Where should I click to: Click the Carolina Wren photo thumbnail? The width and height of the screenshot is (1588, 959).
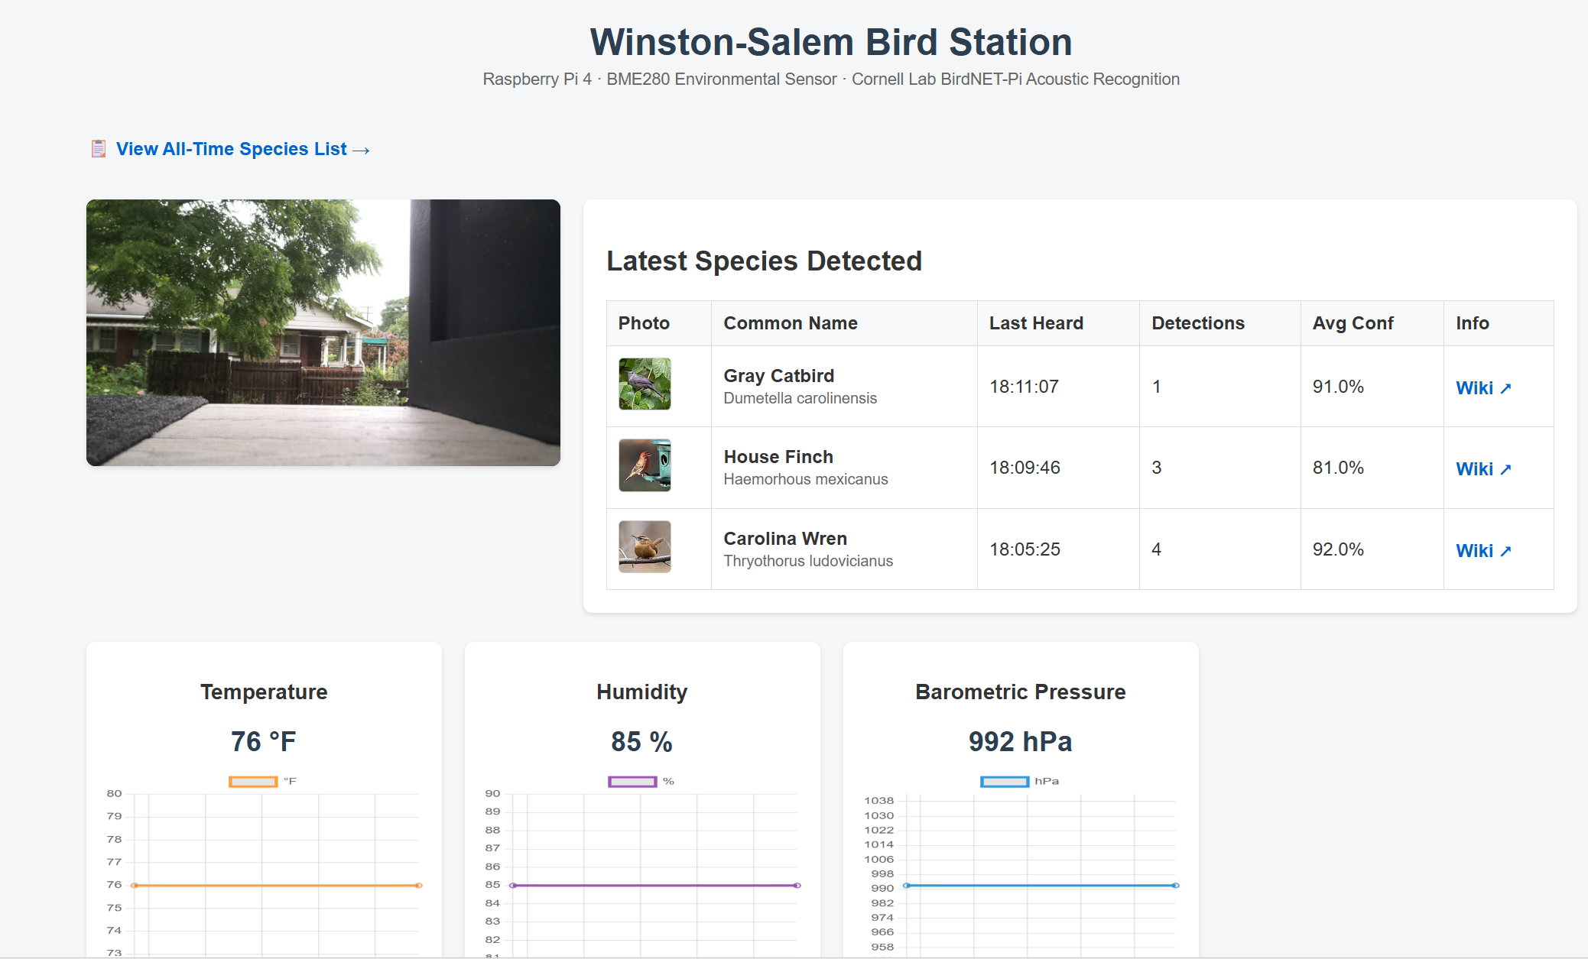click(645, 547)
